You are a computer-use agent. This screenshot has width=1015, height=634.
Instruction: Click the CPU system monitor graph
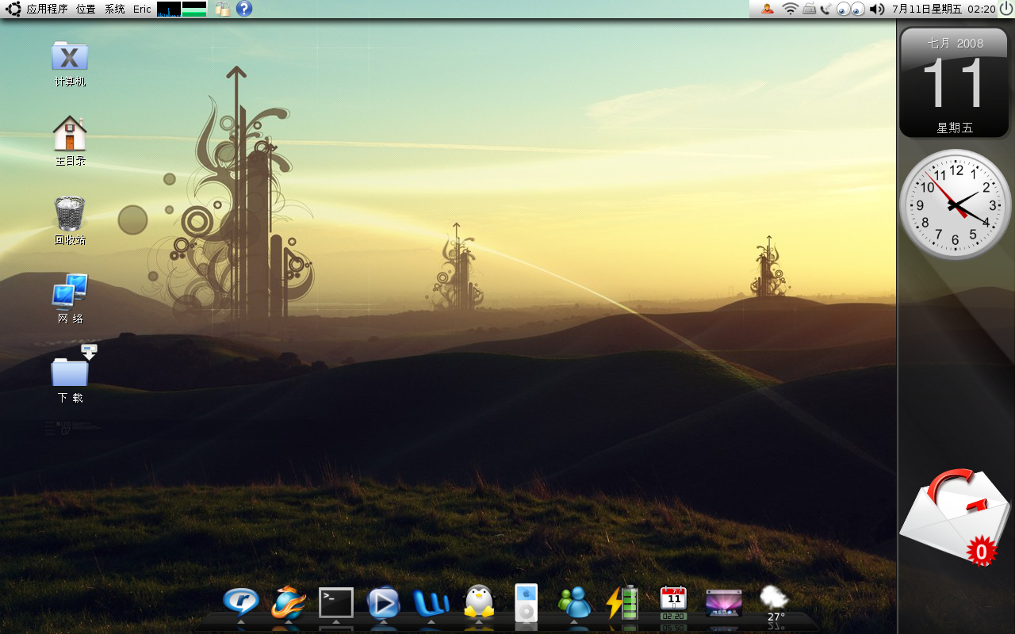click(169, 9)
